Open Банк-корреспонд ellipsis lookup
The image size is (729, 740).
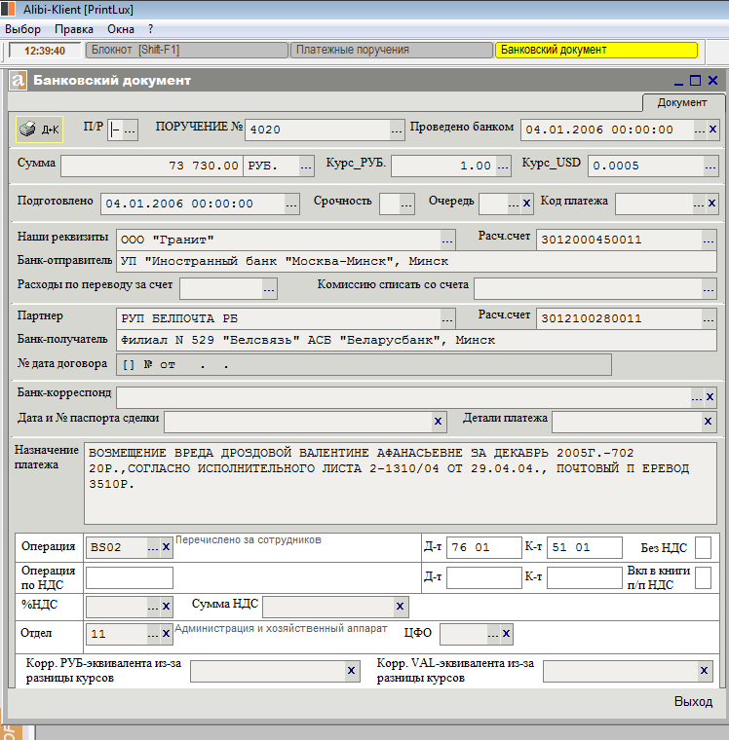(697, 398)
